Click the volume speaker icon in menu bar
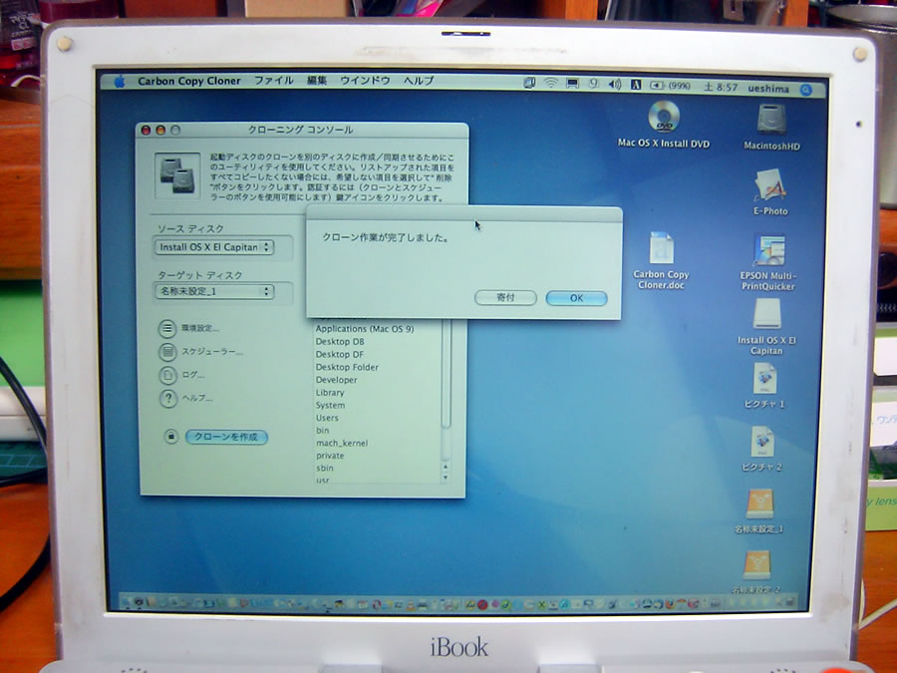897x673 pixels. 615,85
